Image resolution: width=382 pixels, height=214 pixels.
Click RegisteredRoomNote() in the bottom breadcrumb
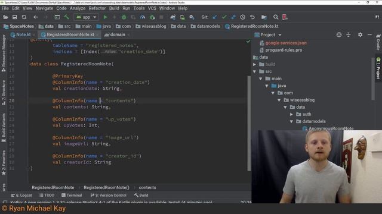[106, 188]
